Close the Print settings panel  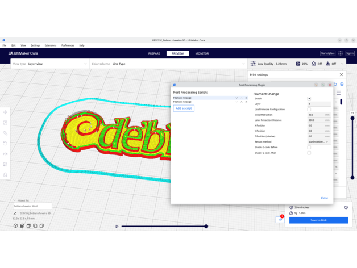[x=341, y=74]
